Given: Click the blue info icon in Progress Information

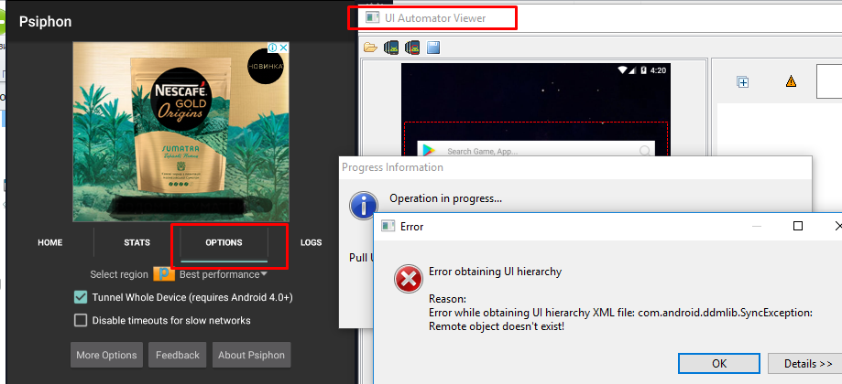Looking at the screenshot, I should coord(363,205).
